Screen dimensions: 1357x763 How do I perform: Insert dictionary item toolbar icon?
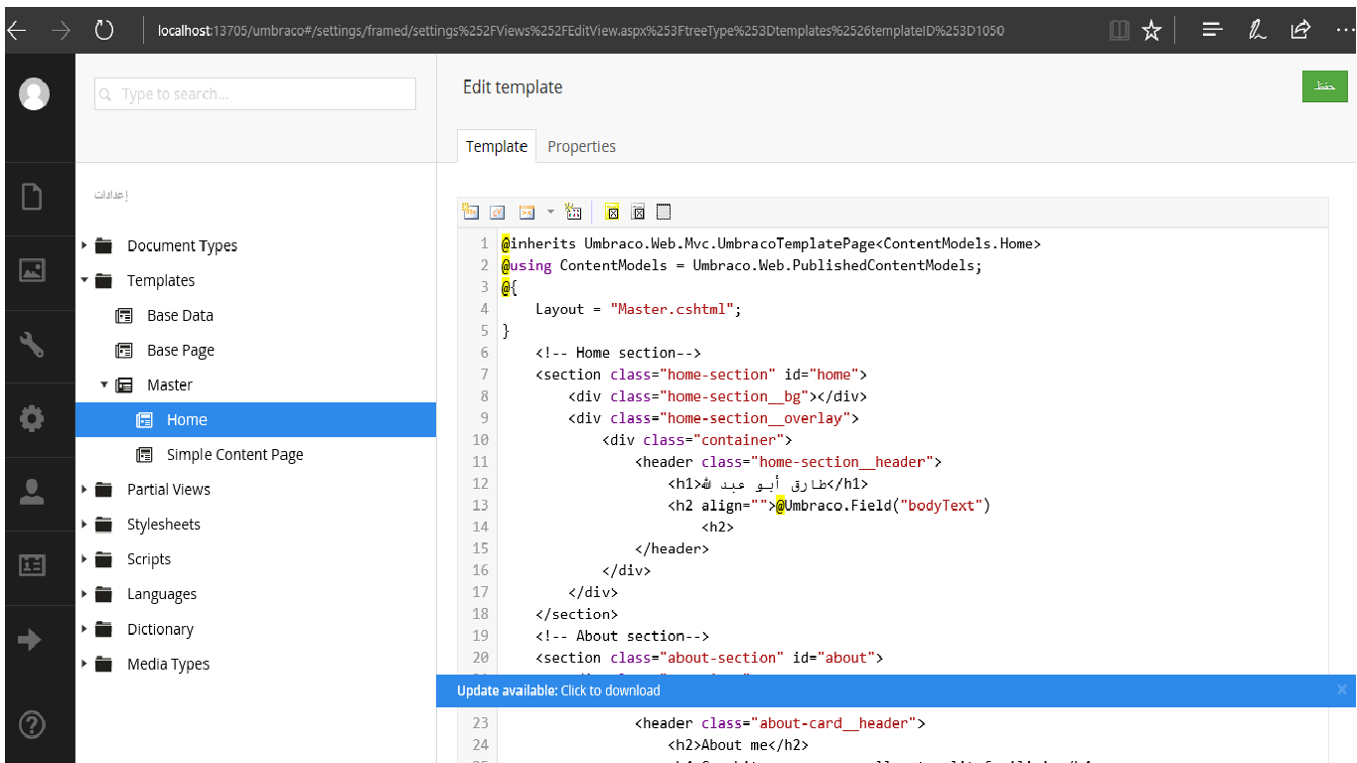[498, 212]
